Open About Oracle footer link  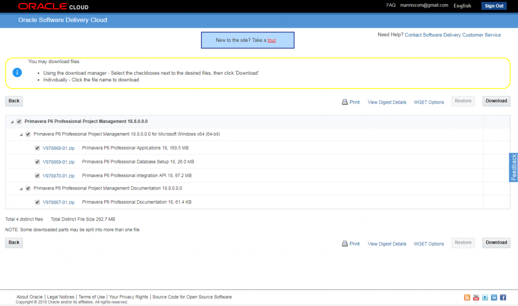pyautogui.click(x=29, y=297)
